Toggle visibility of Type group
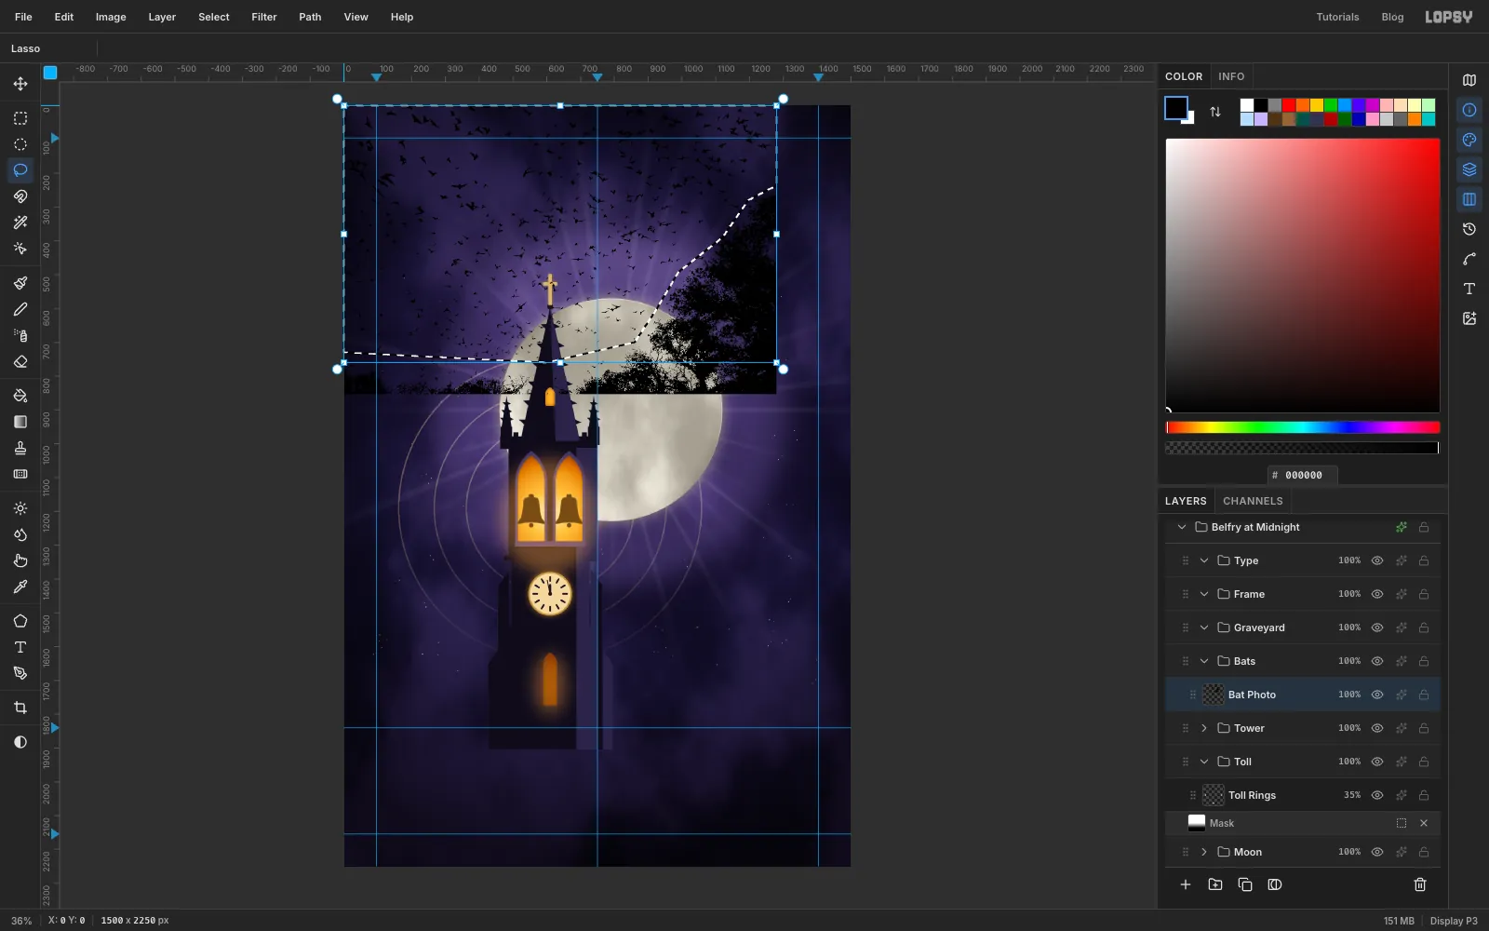The image size is (1489, 931). (1377, 560)
